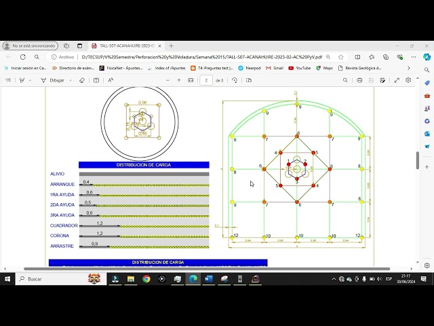Screen dimensions: 434x326
Task: Open PDF toolbar settings gear
Action: coord(408,80)
